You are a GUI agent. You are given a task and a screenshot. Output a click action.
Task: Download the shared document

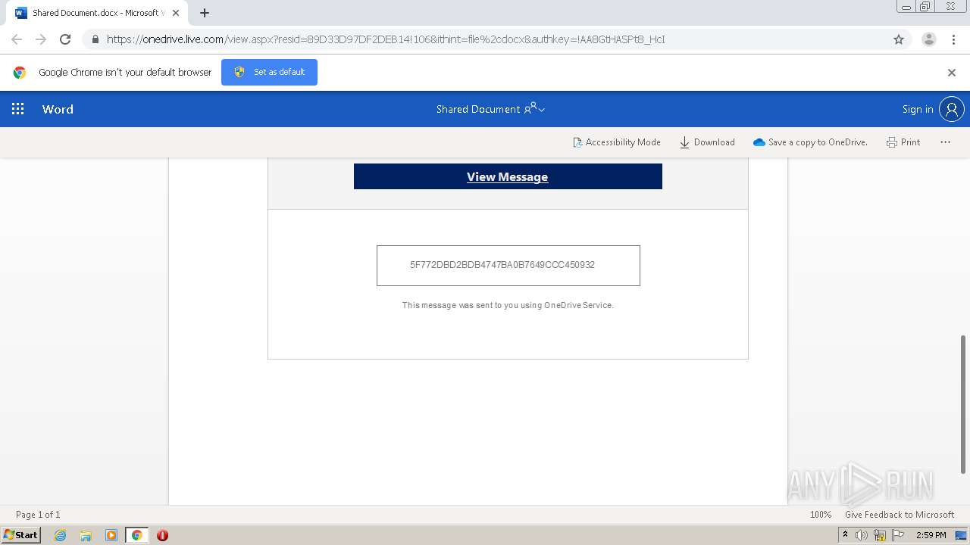tap(707, 142)
